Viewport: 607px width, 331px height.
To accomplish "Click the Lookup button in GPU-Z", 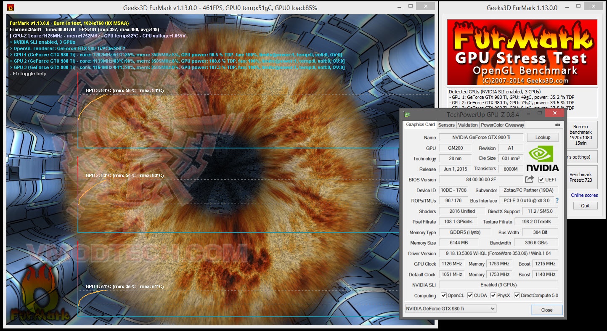I will pyautogui.click(x=543, y=137).
